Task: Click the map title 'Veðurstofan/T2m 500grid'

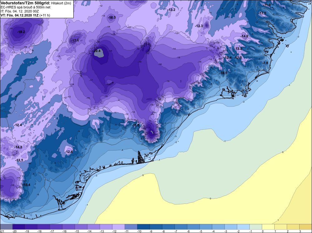Action: (25, 3)
